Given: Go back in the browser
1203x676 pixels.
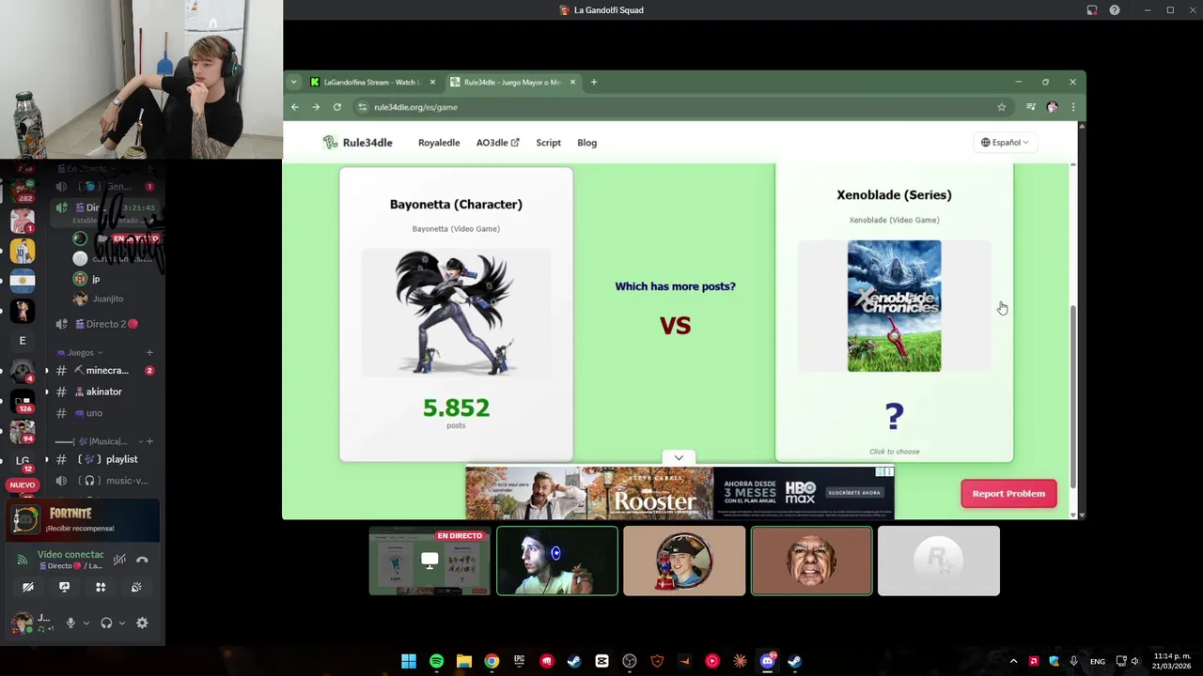Looking at the screenshot, I should (295, 107).
